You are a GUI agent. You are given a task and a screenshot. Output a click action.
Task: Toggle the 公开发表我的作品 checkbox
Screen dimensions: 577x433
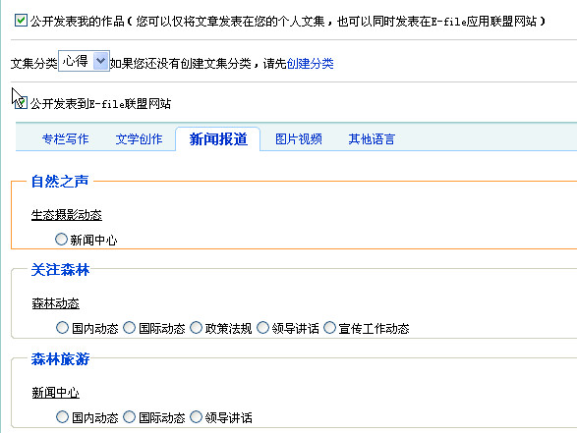[x=21, y=21]
